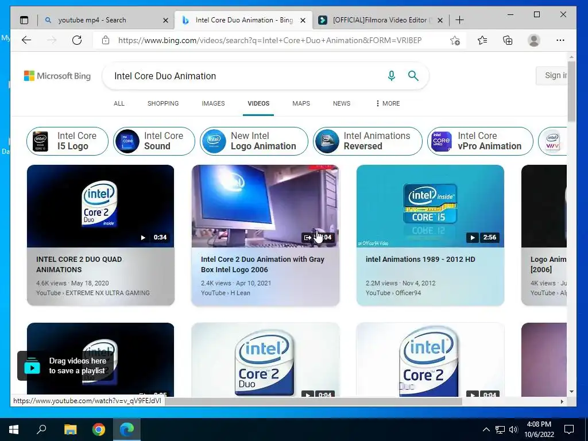This screenshot has height=441, width=588.
Task: Add this page to favorites star
Action: (455, 40)
